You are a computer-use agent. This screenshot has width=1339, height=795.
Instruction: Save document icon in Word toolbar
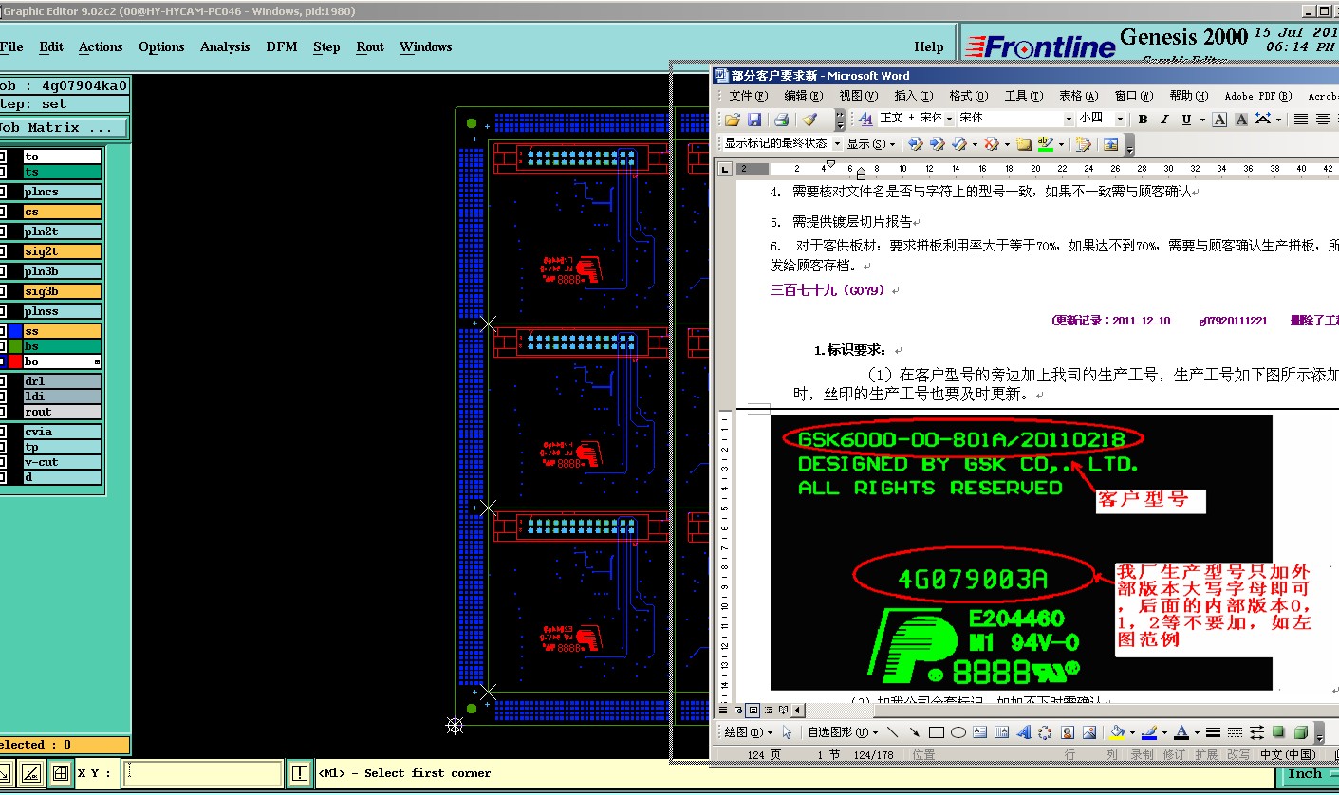pos(754,119)
